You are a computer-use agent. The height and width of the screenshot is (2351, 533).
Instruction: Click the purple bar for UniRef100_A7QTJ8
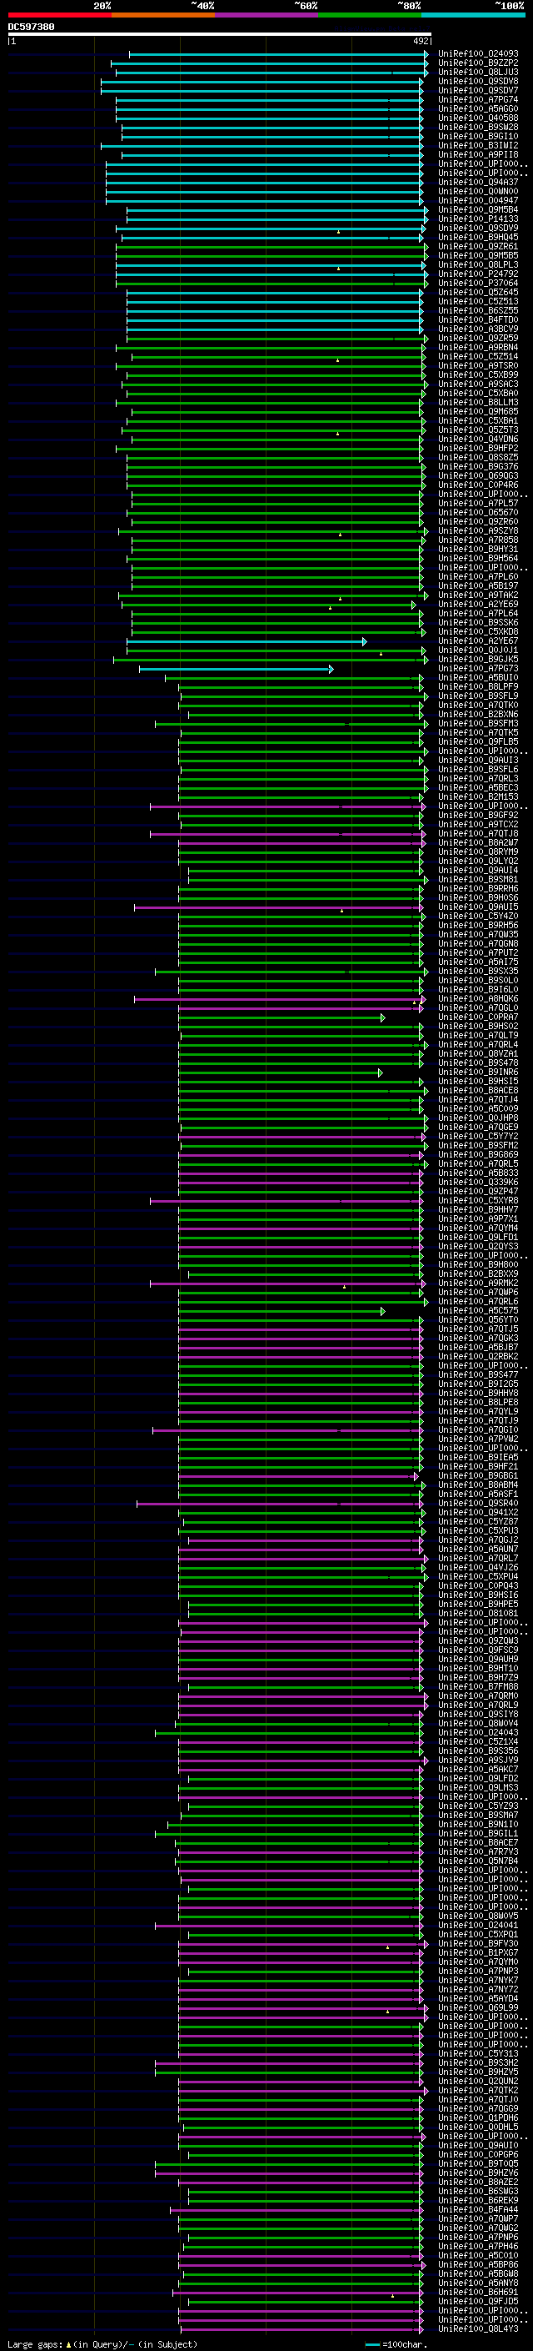[287, 833]
